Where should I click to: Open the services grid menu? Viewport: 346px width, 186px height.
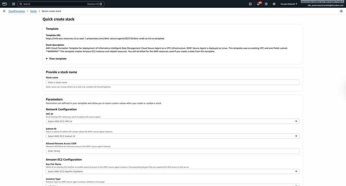coord(14,4)
